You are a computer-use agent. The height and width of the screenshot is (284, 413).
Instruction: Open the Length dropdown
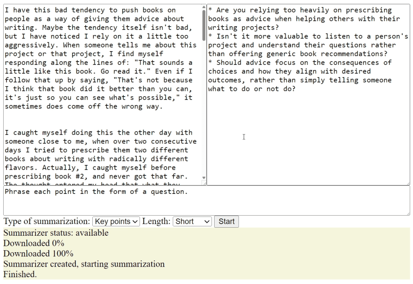pyautogui.click(x=192, y=221)
